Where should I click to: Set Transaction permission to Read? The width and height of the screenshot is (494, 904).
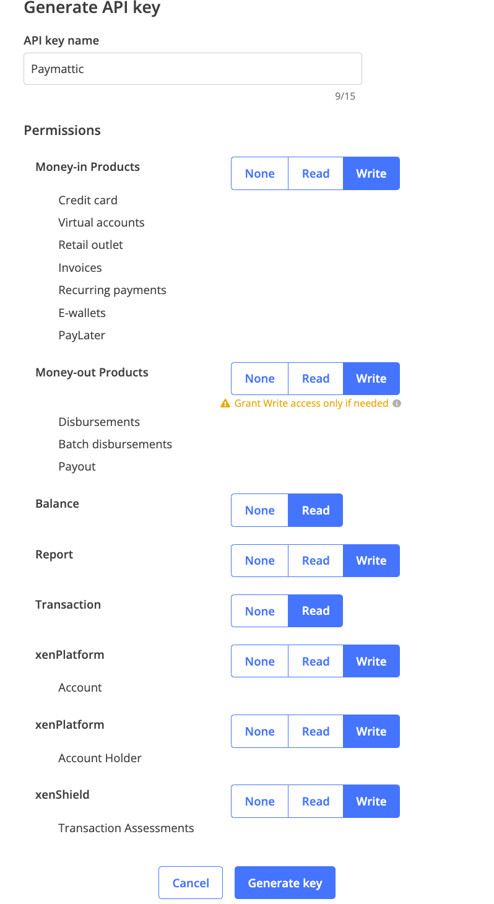click(315, 611)
